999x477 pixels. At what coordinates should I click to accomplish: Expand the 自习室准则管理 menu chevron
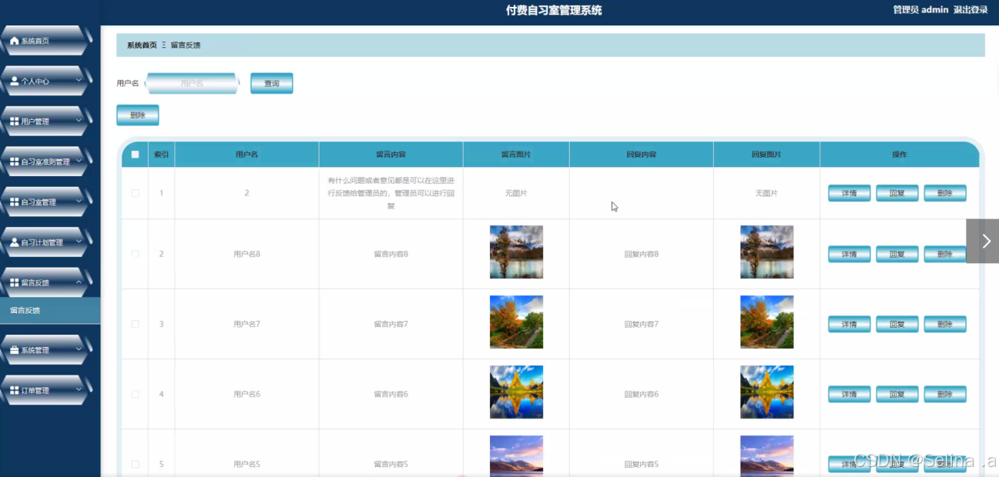[79, 160]
